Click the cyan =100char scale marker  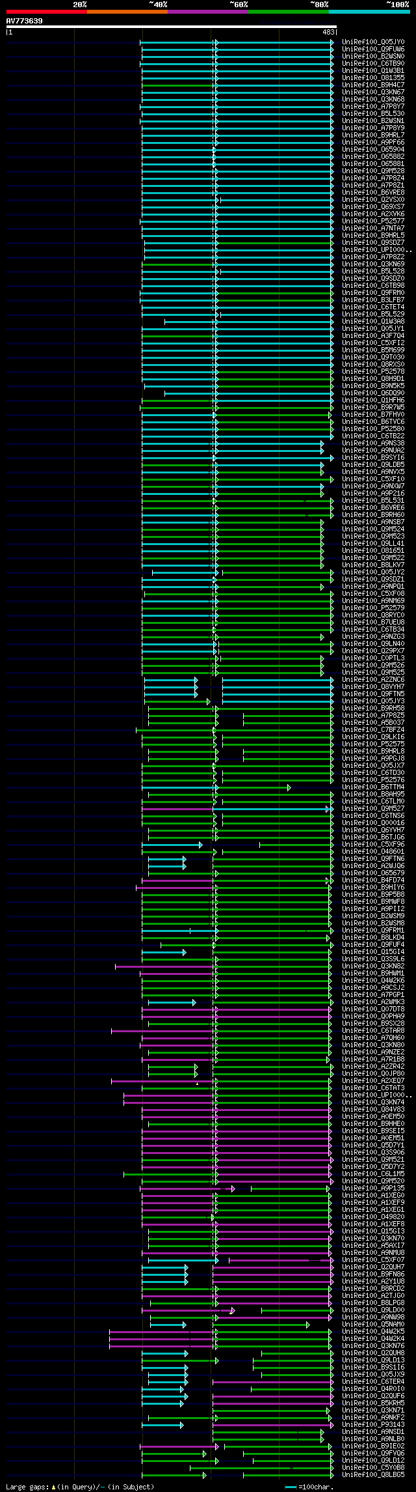291,1487
